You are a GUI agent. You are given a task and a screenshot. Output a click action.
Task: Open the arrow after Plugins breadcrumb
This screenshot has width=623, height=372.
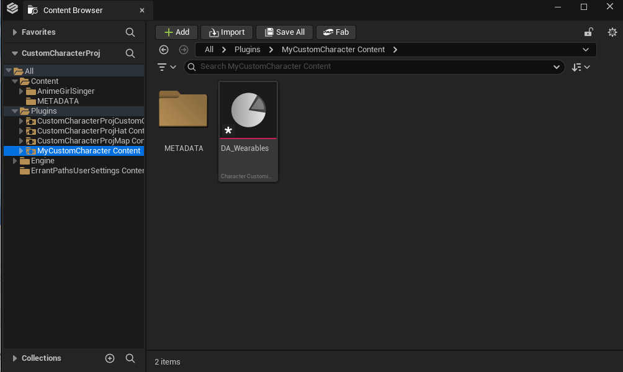[x=271, y=50]
